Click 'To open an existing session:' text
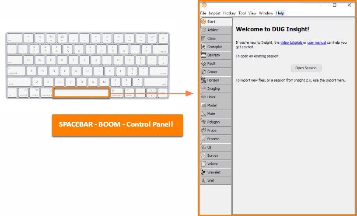The width and height of the screenshot is (357, 216). click(257, 56)
